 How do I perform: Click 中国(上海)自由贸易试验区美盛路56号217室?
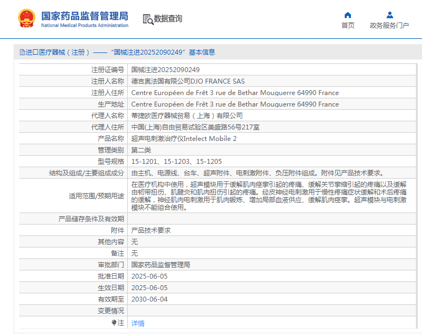click(195, 127)
